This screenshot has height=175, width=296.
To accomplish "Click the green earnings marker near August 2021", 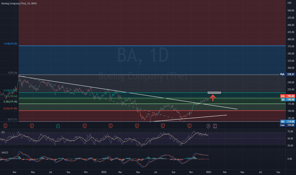I will [x=58, y=126].
